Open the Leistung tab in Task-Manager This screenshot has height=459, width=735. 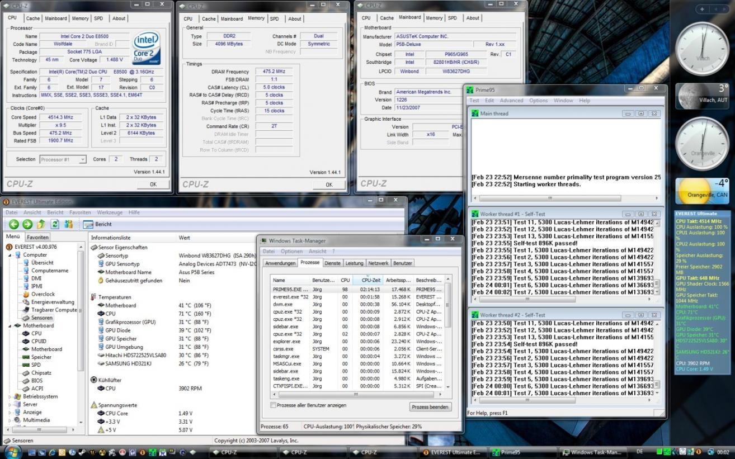(354, 263)
